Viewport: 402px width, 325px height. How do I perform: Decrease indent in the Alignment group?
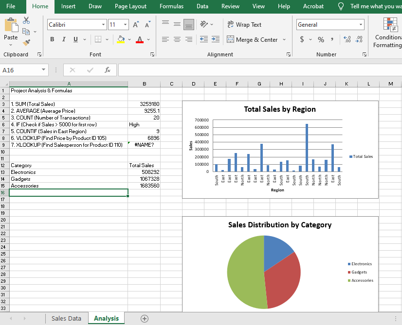[204, 39]
